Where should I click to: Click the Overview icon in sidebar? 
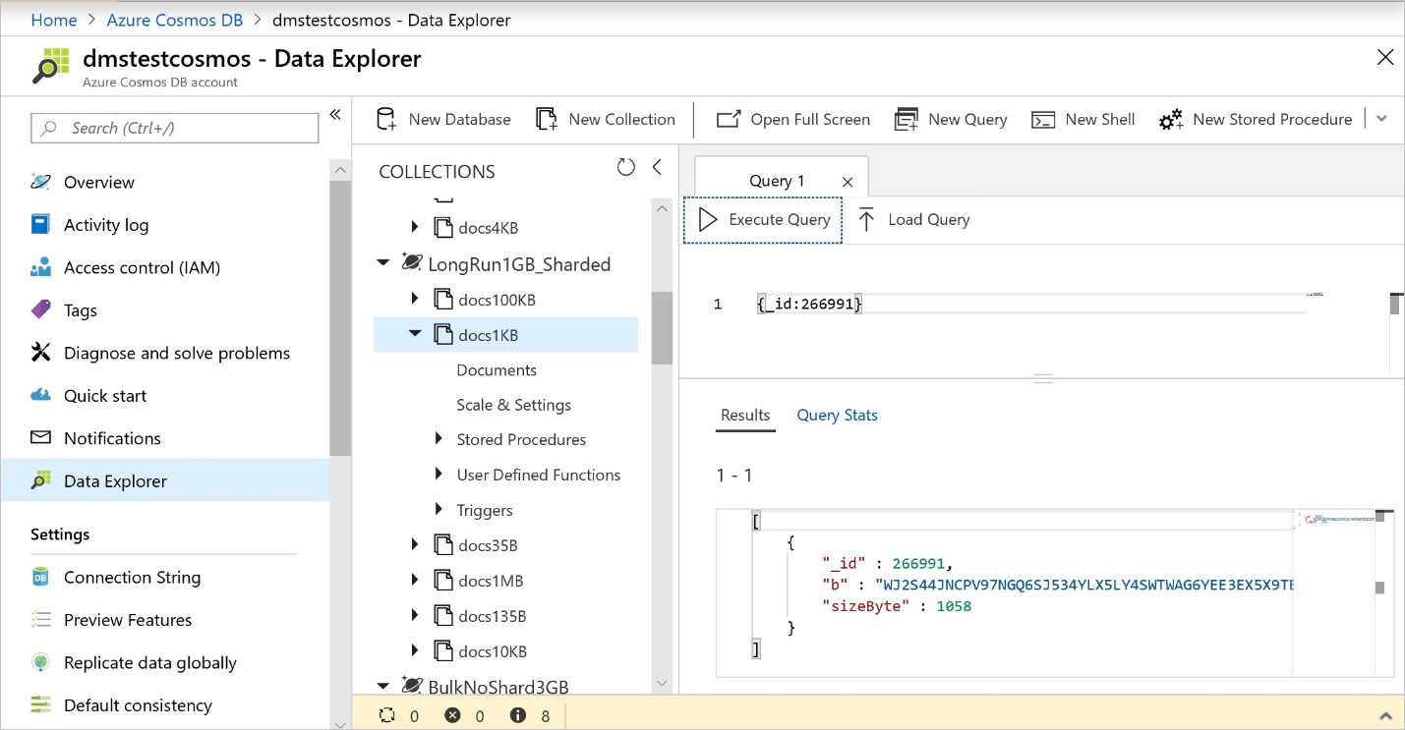[40, 182]
